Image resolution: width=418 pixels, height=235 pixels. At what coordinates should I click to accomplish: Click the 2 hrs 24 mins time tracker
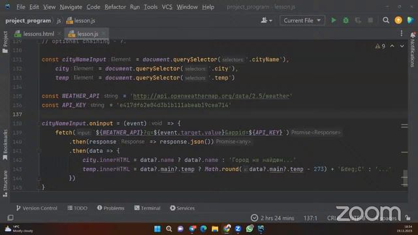click(x=272, y=218)
